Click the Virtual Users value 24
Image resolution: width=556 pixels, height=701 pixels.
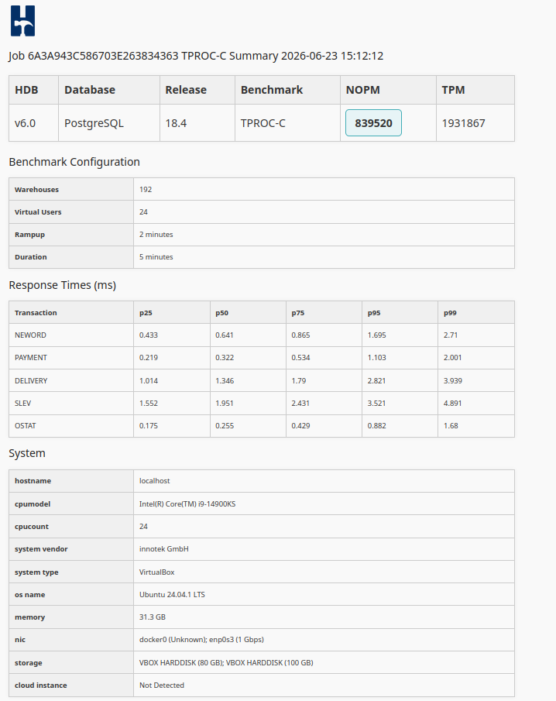pos(143,212)
